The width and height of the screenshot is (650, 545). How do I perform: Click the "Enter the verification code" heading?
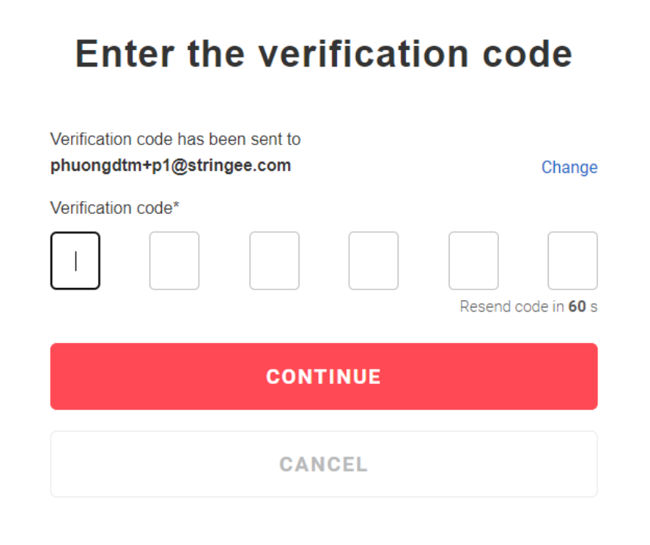point(323,54)
